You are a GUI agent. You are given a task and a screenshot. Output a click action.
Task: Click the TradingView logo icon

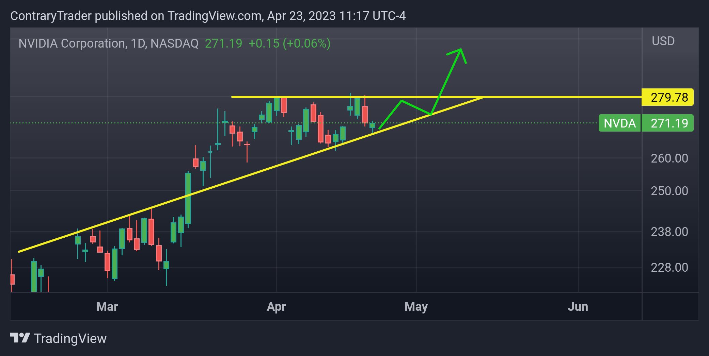coord(20,338)
